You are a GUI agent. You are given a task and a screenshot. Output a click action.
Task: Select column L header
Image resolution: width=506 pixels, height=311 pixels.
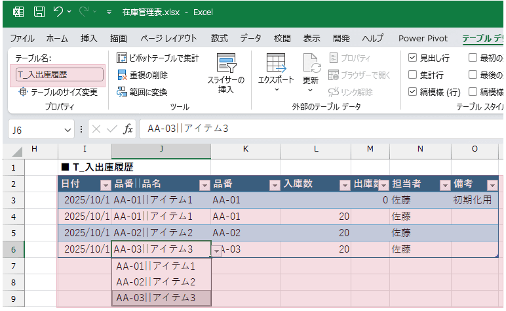click(316, 149)
